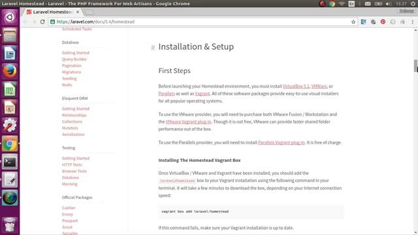Open Passport docs page
The height and width of the screenshot is (235, 418).
pyautogui.click(x=70, y=221)
